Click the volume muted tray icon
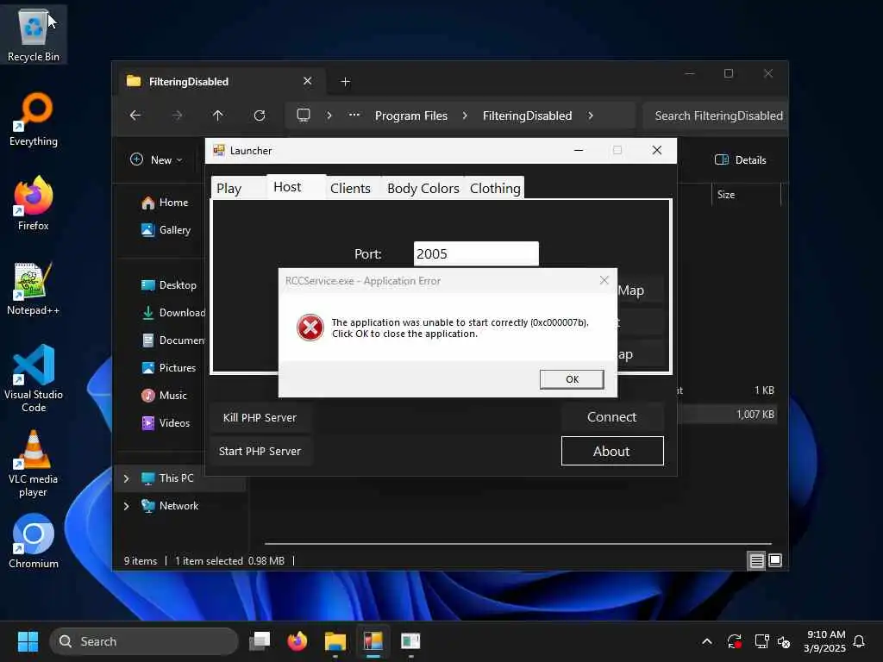883x662 pixels. click(784, 641)
